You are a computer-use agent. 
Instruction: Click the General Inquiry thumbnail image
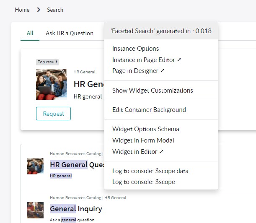36,210
